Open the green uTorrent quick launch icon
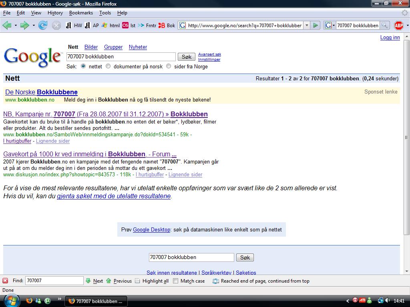 tap(47, 301)
